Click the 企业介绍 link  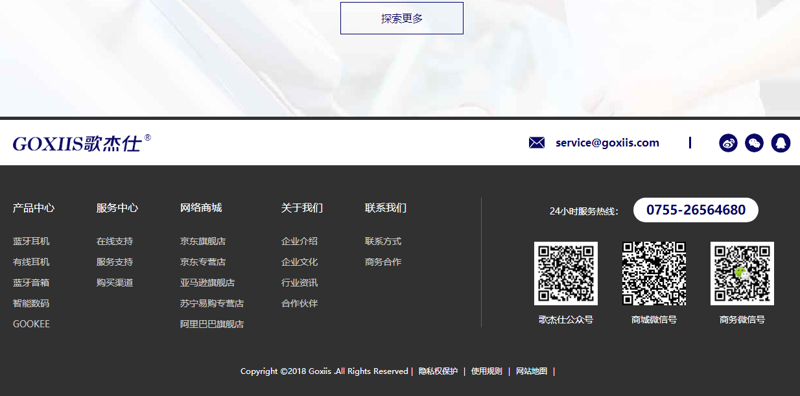(299, 240)
